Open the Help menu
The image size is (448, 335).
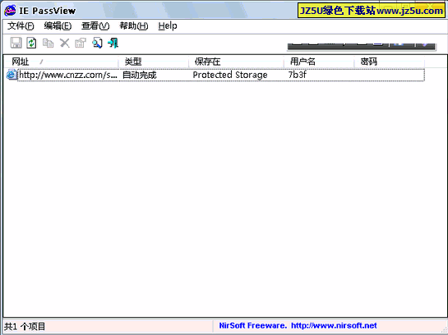click(168, 26)
